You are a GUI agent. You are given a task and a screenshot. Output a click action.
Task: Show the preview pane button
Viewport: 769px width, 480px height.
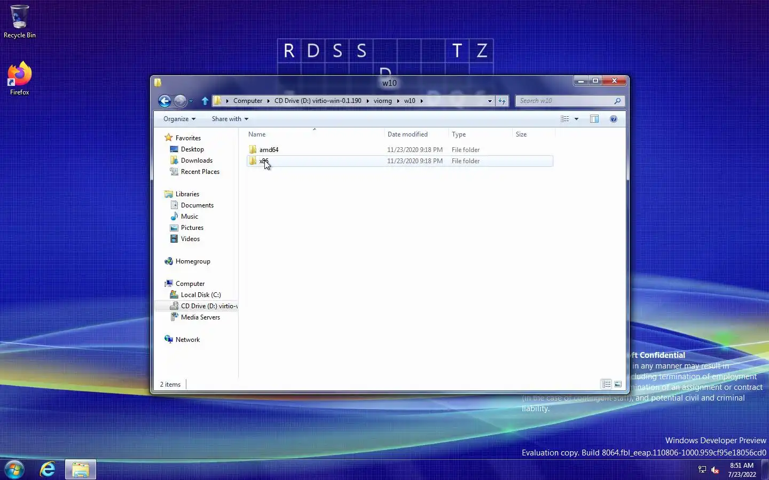pos(594,119)
